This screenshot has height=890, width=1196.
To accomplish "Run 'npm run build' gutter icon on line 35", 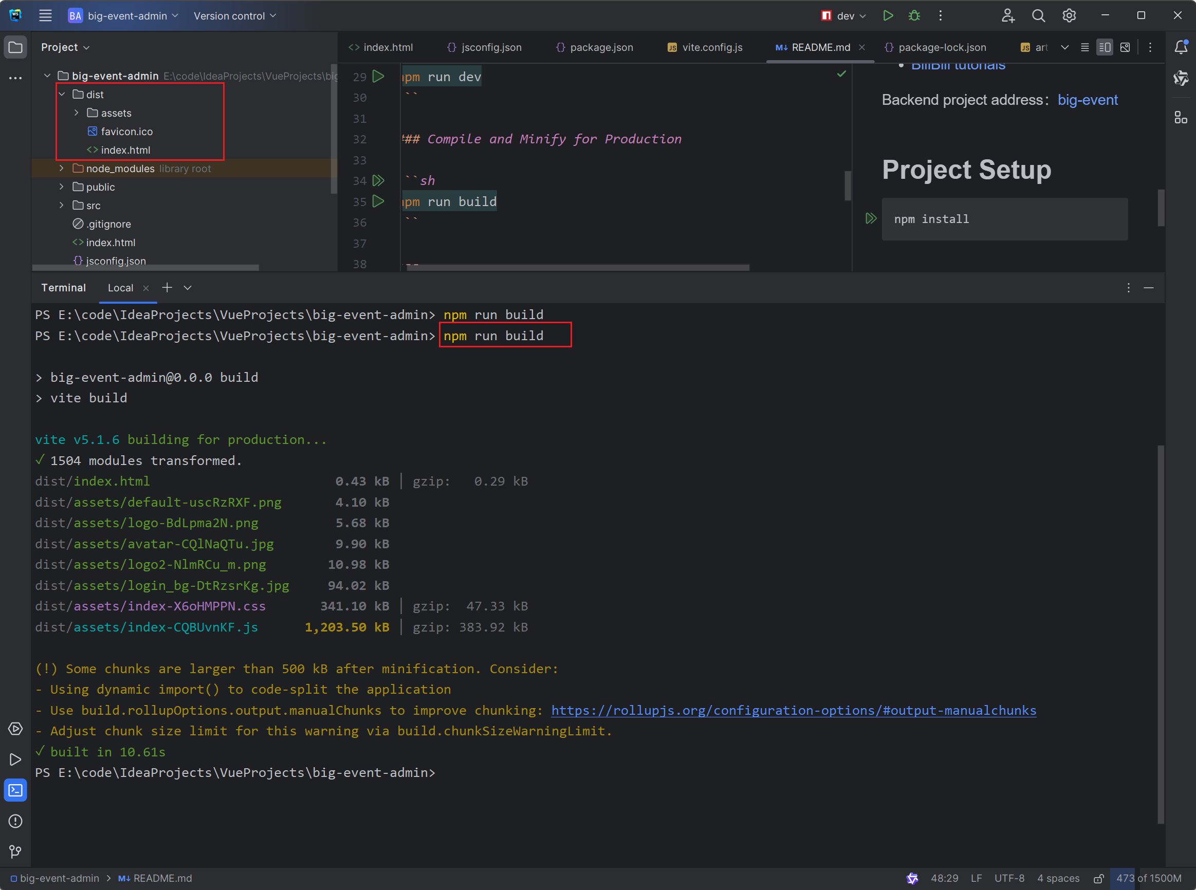I will pyautogui.click(x=378, y=201).
